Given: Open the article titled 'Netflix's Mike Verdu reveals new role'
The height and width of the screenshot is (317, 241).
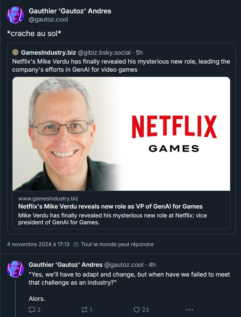Looking at the screenshot, I should click(110, 206).
